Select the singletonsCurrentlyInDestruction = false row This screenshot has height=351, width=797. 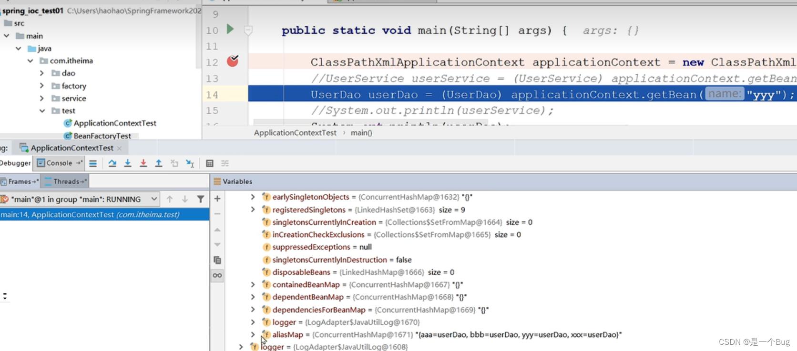point(337,260)
